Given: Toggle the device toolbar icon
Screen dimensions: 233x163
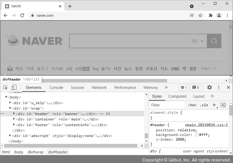Looking at the screenshot, I should 14,88.
